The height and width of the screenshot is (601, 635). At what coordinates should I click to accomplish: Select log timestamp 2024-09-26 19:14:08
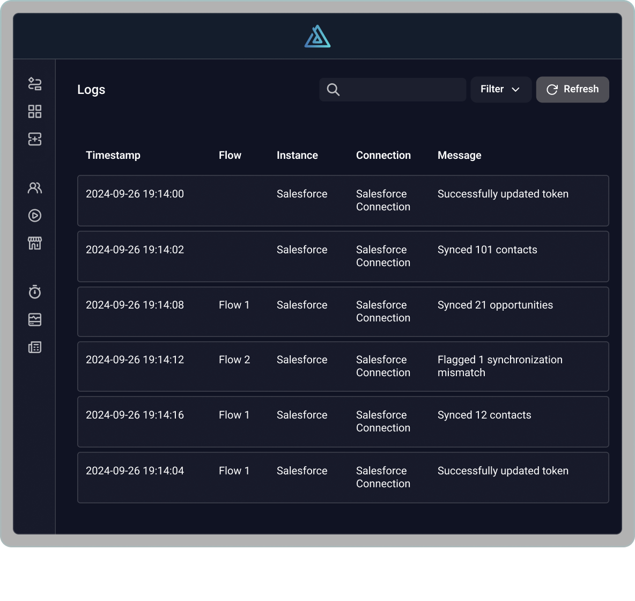point(135,305)
